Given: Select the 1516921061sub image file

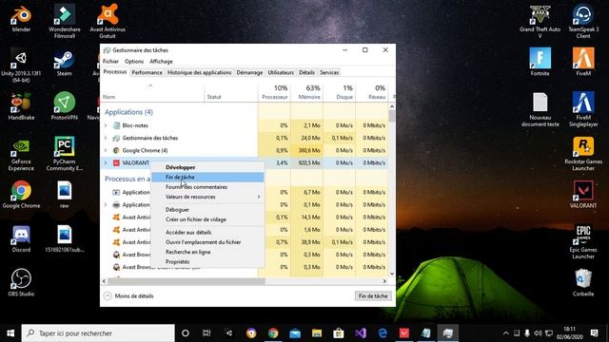Looking at the screenshot, I should click(x=65, y=238).
